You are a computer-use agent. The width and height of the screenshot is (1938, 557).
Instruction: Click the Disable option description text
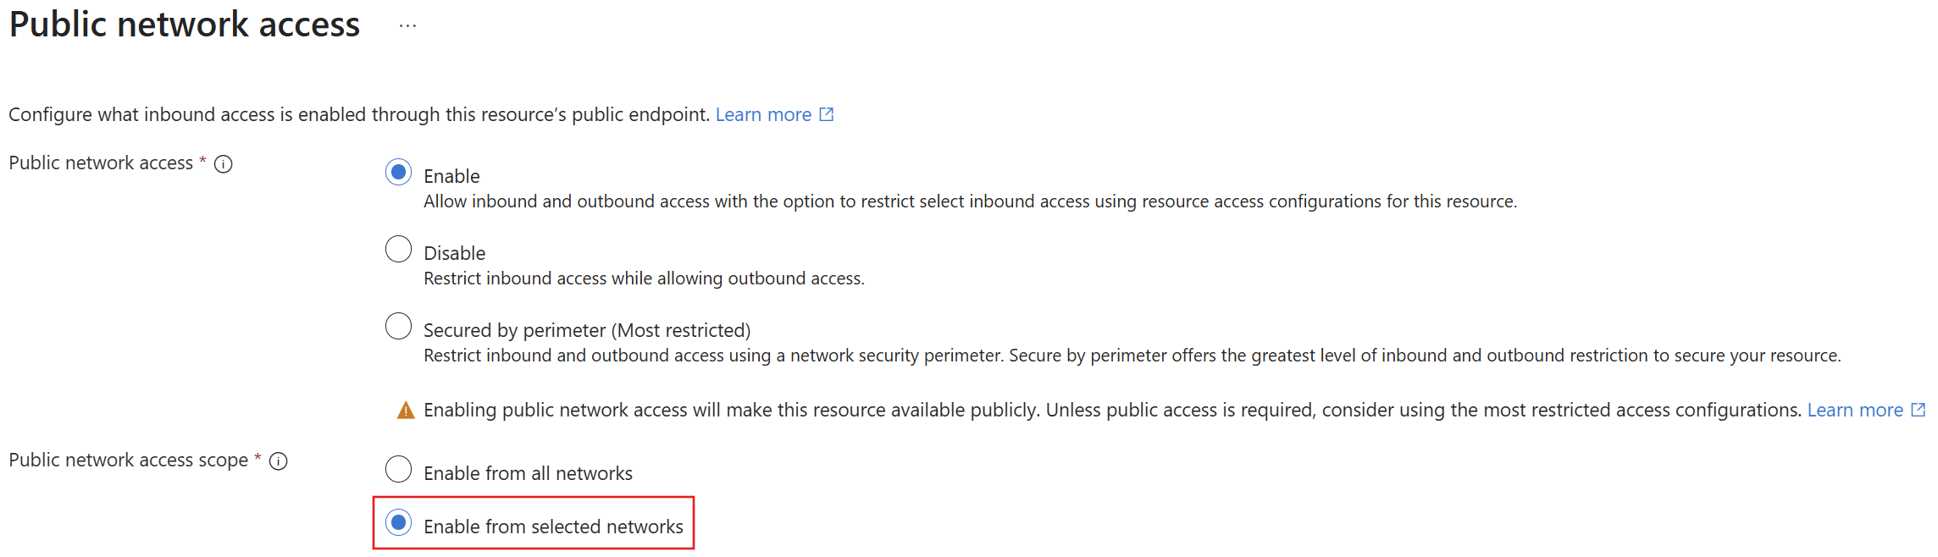[x=644, y=278]
